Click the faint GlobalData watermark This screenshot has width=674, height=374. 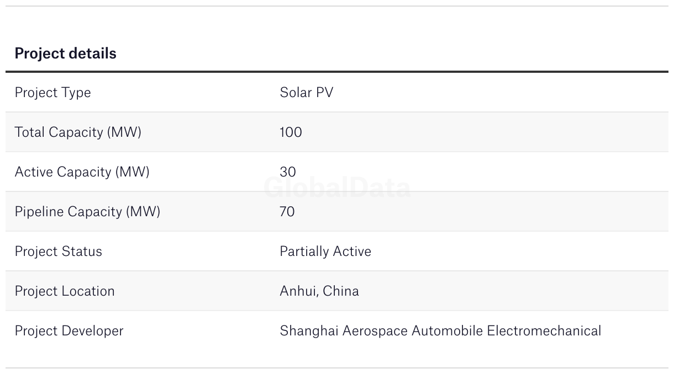(x=337, y=188)
